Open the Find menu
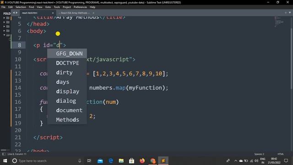The width and height of the screenshot is (293, 165). coord(32,7)
